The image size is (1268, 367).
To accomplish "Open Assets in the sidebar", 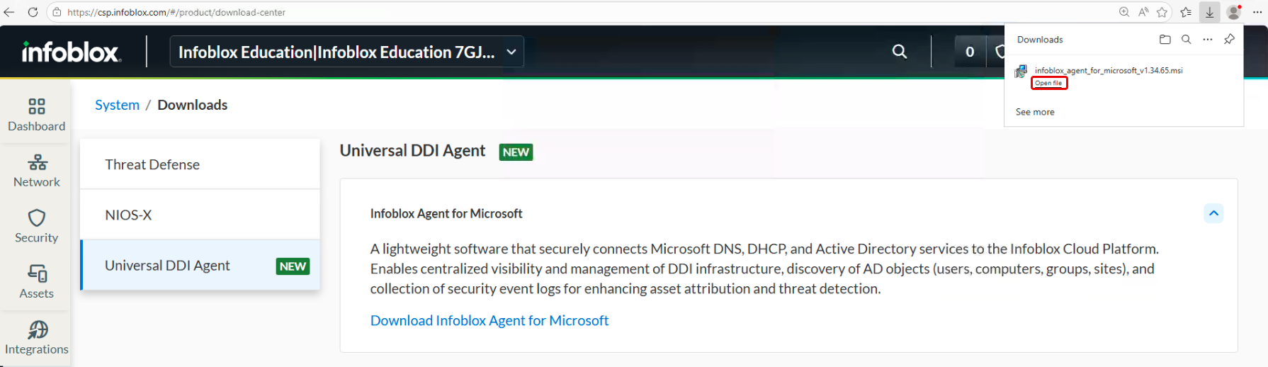I will [36, 282].
